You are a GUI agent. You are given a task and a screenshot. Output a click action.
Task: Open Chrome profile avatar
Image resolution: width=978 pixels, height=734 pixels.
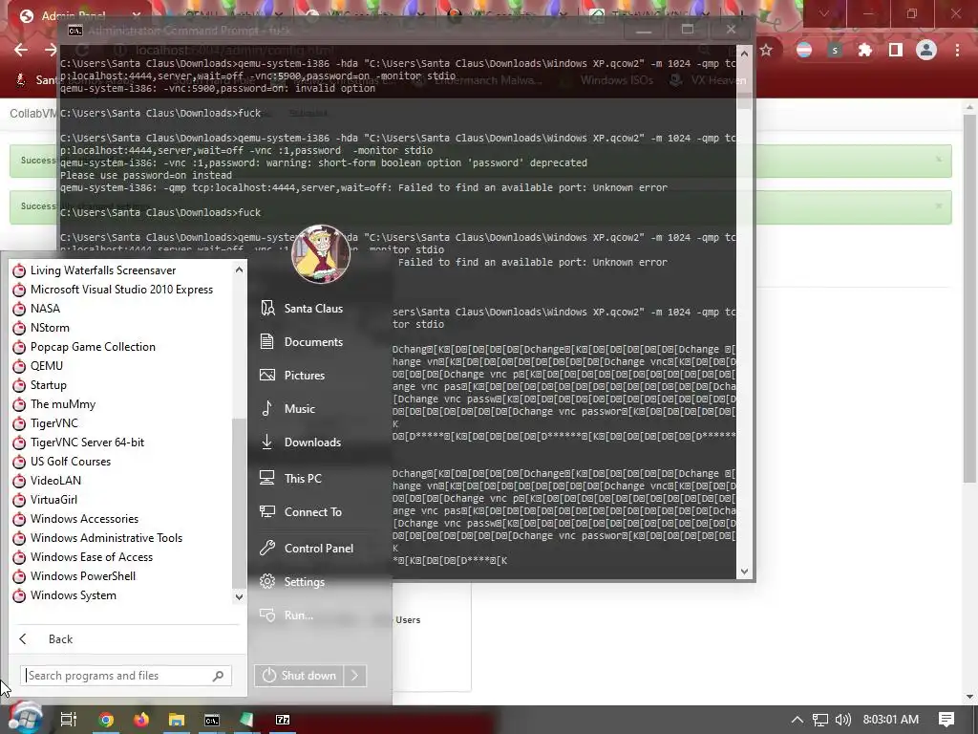click(926, 50)
